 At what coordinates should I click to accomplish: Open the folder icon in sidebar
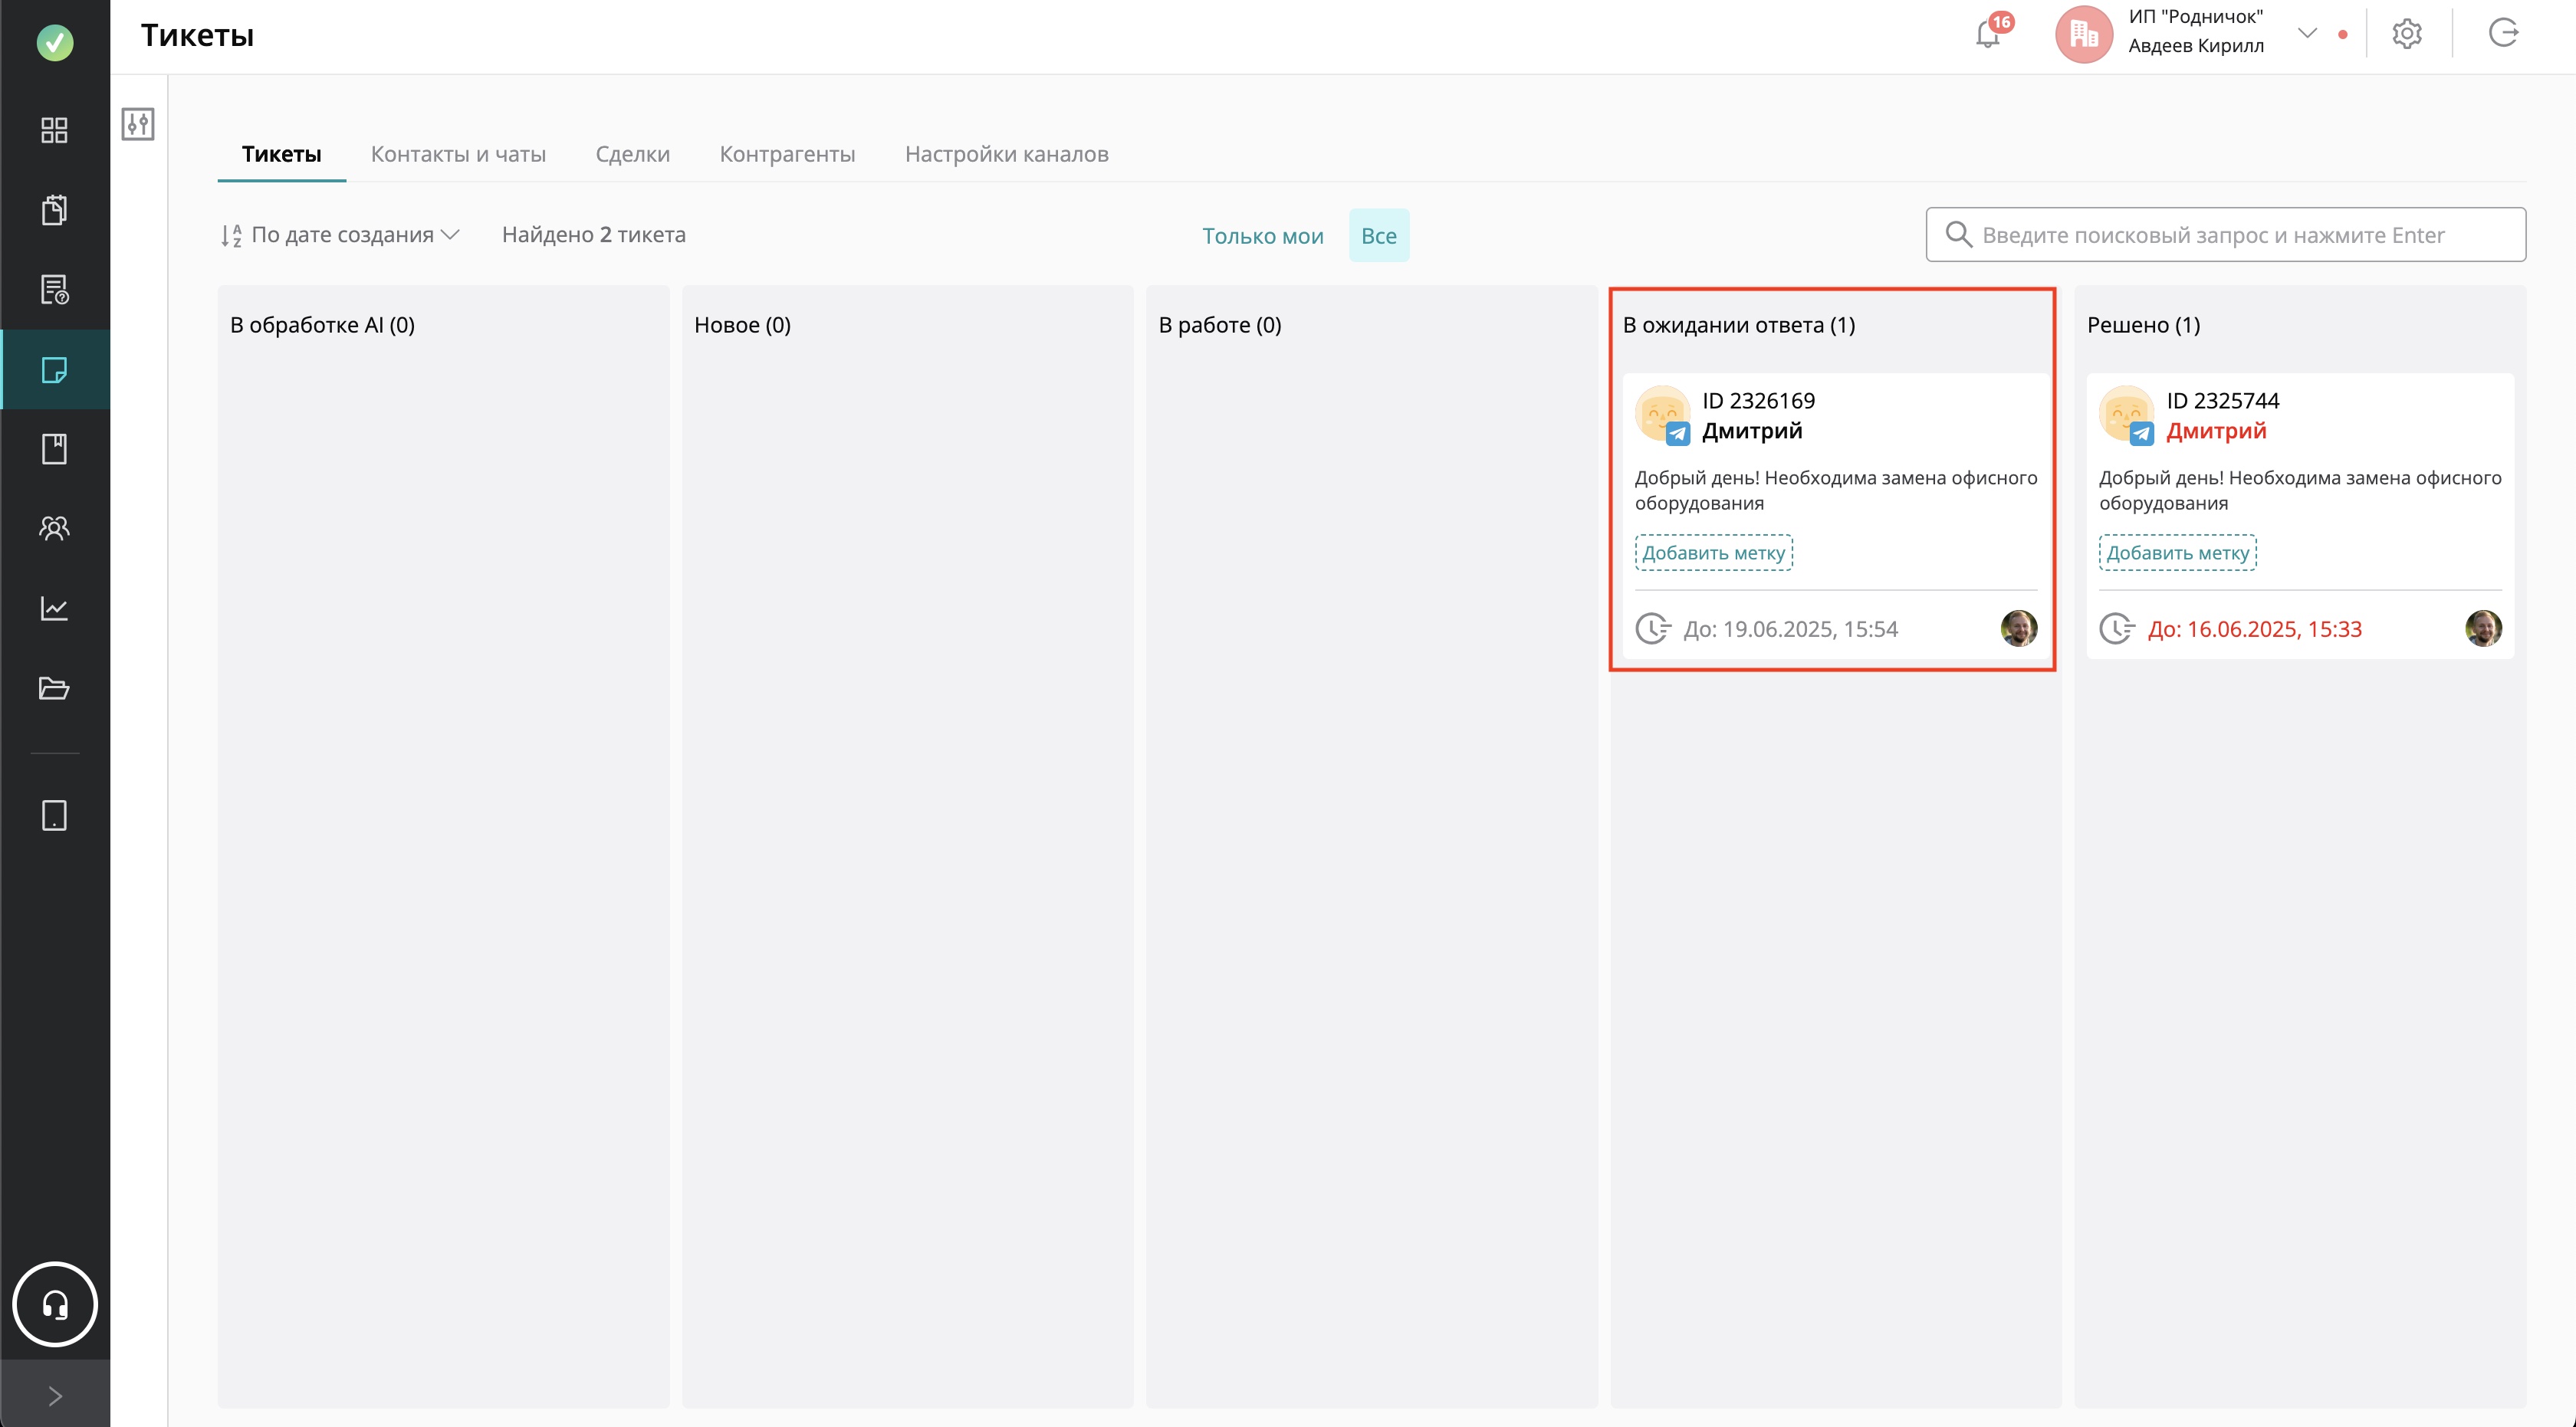pos(54,688)
